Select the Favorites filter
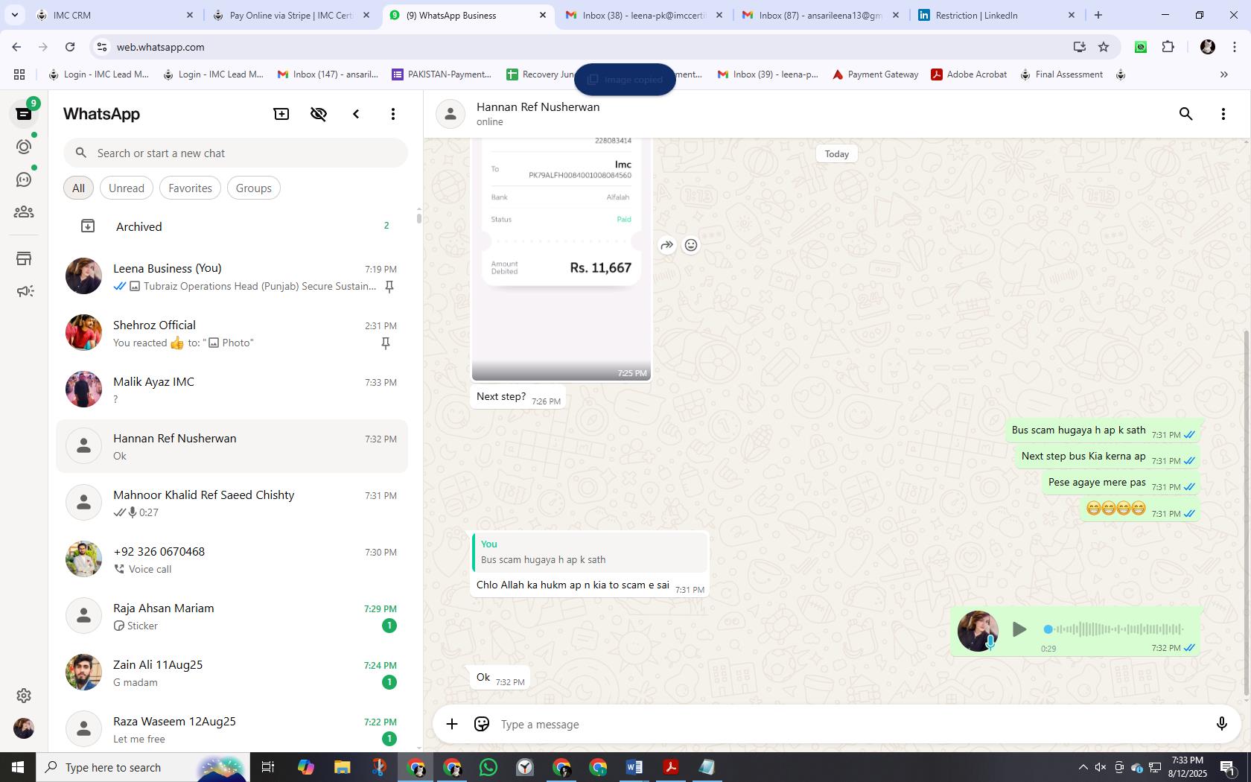The width and height of the screenshot is (1251, 782). (x=190, y=188)
